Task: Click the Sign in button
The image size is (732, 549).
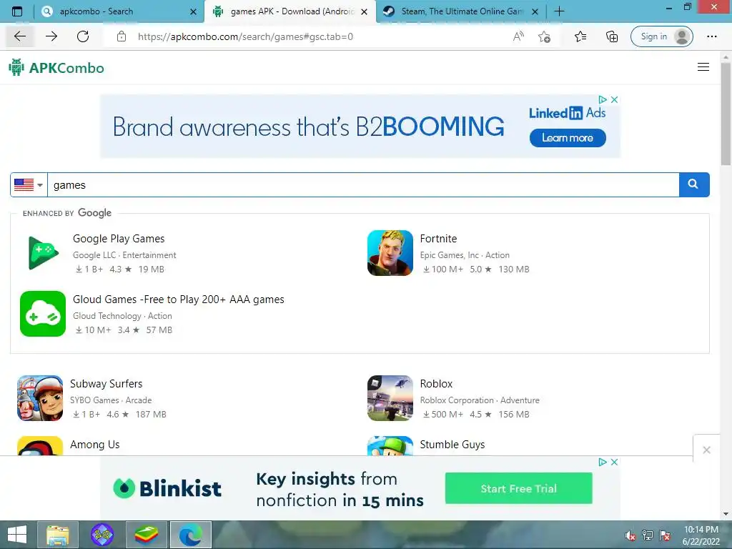Action: pyautogui.click(x=661, y=36)
